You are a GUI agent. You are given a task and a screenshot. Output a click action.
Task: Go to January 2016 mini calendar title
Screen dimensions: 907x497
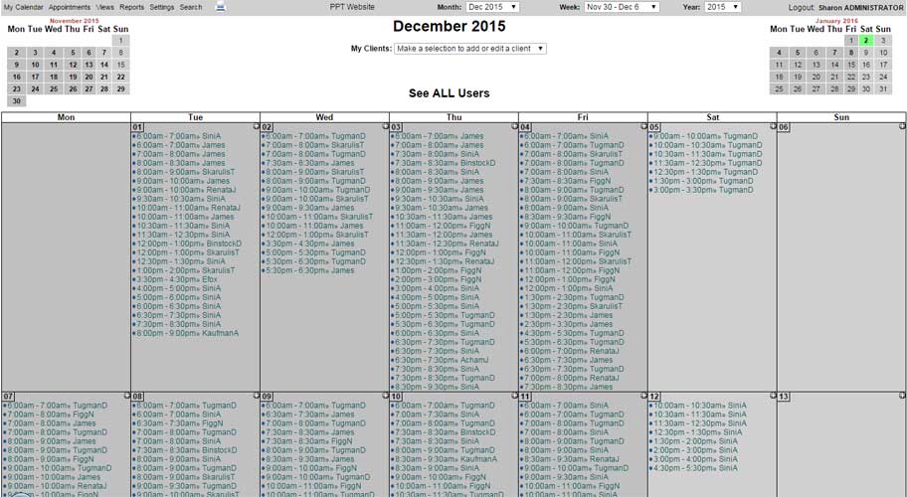[836, 20]
